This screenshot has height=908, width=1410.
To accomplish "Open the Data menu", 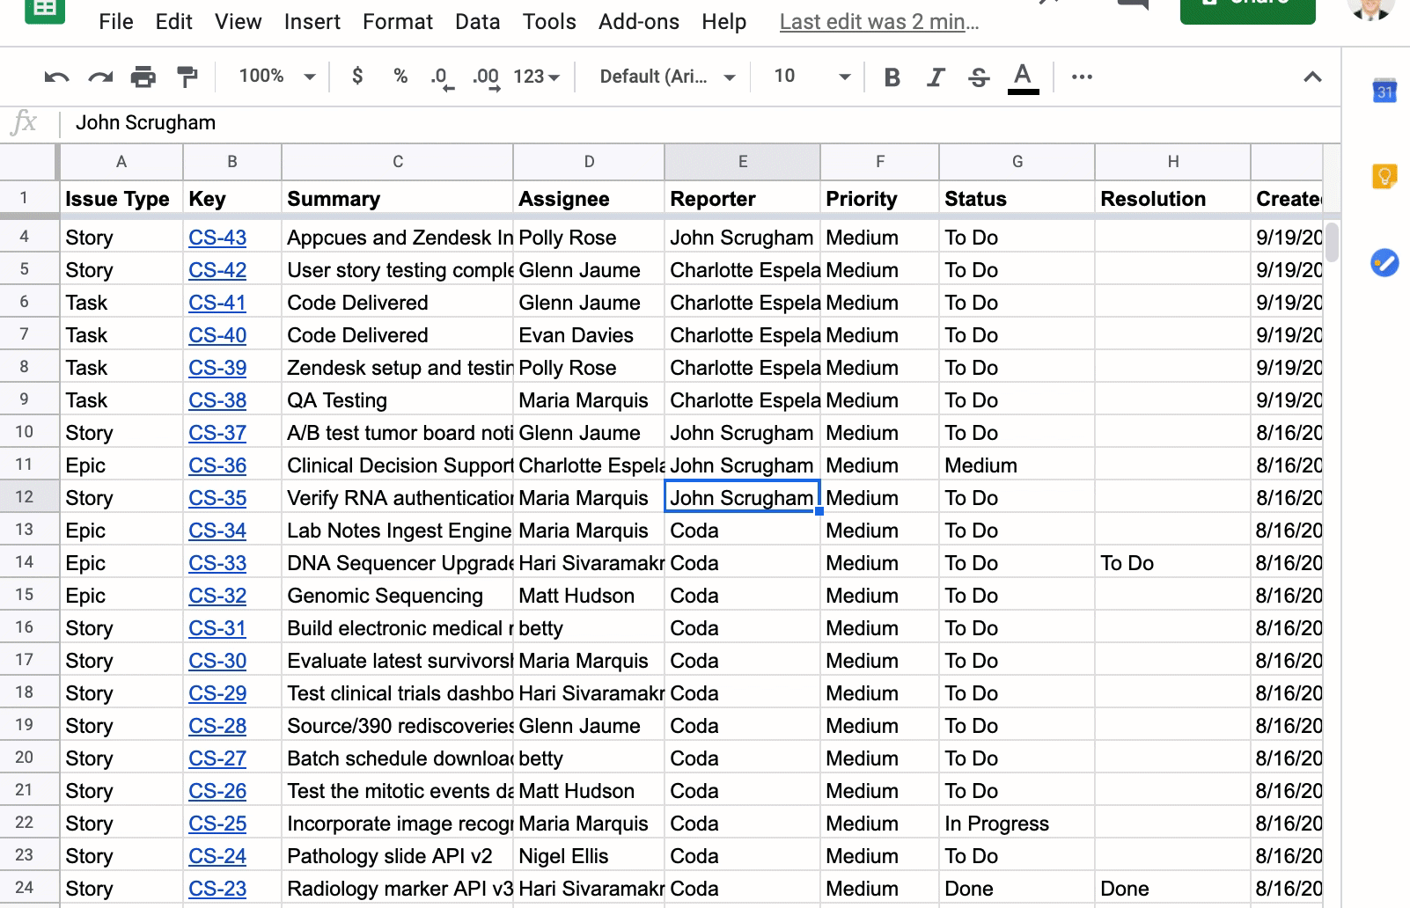I will (477, 22).
